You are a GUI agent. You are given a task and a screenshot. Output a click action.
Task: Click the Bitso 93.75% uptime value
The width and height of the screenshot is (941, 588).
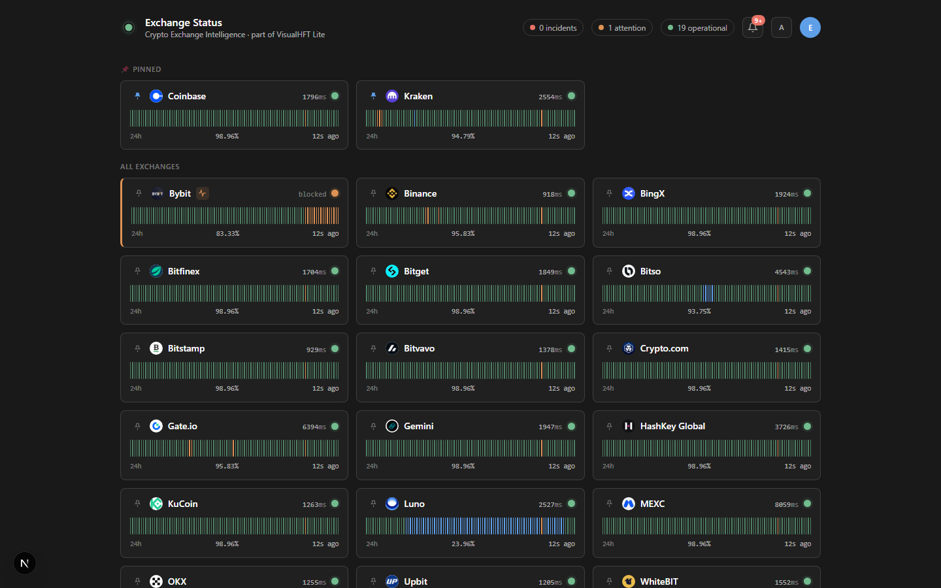tap(699, 312)
